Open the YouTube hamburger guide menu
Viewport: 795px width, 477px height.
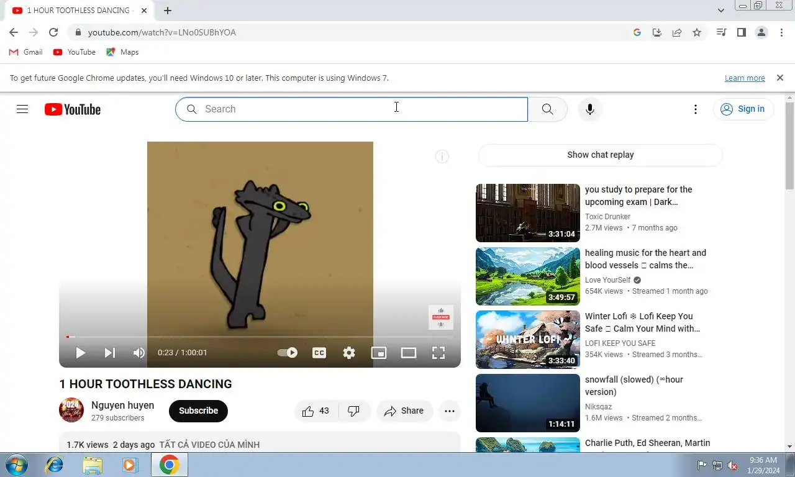pyautogui.click(x=22, y=109)
